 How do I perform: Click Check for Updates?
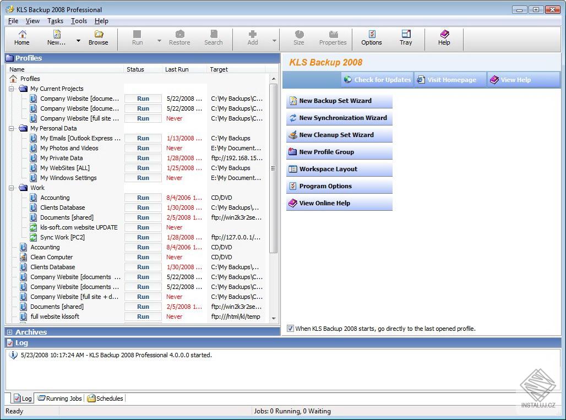tap(377, 79)
